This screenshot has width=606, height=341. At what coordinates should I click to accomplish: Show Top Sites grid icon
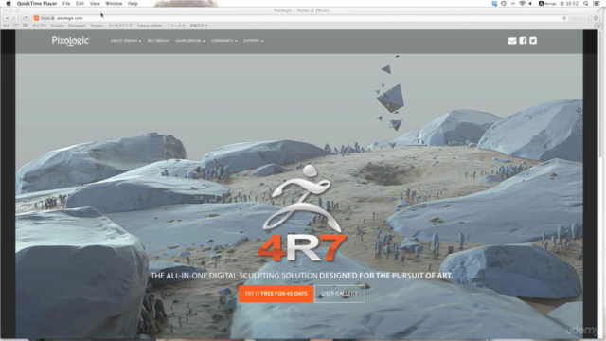[26, 26]
